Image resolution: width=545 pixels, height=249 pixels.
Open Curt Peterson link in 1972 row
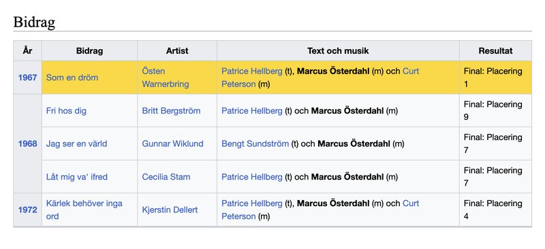[x=320, y=210]
